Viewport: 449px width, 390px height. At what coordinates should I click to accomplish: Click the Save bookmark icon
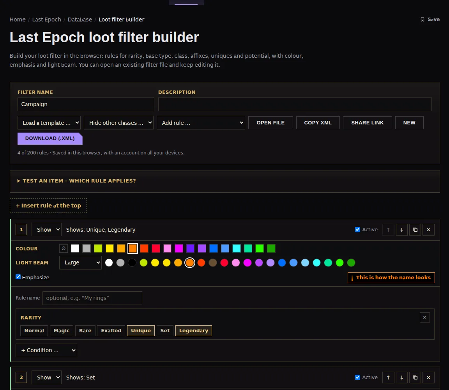pyautogui.click(x=422, y=19)
